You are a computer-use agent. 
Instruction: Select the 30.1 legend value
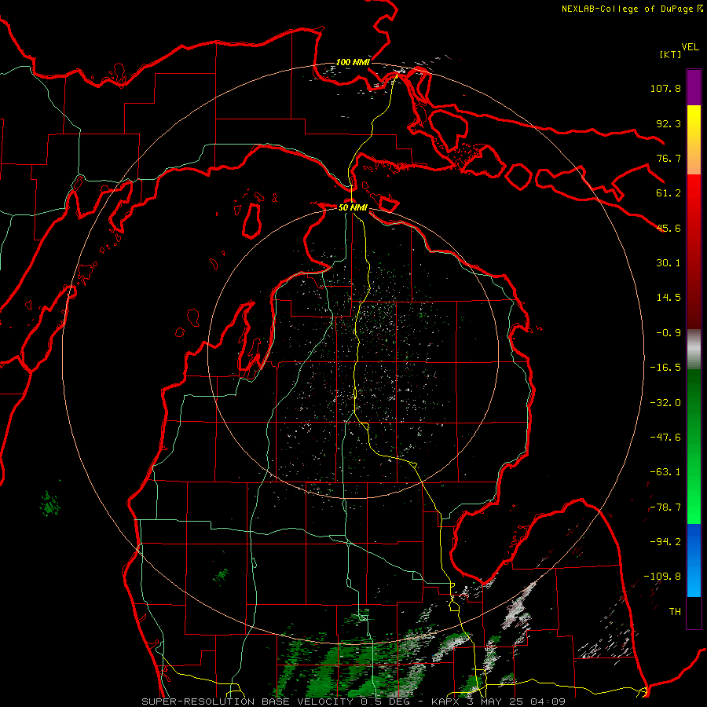coord(669,263)
